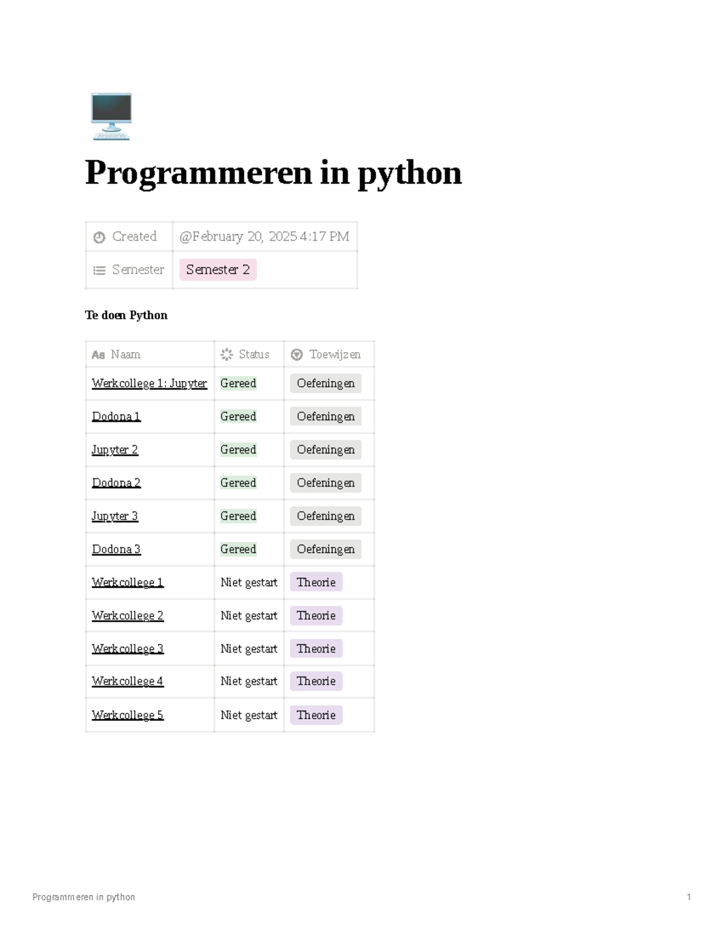
Task: Click the spinner icon in Status header
Action: (x=227, y=354)
